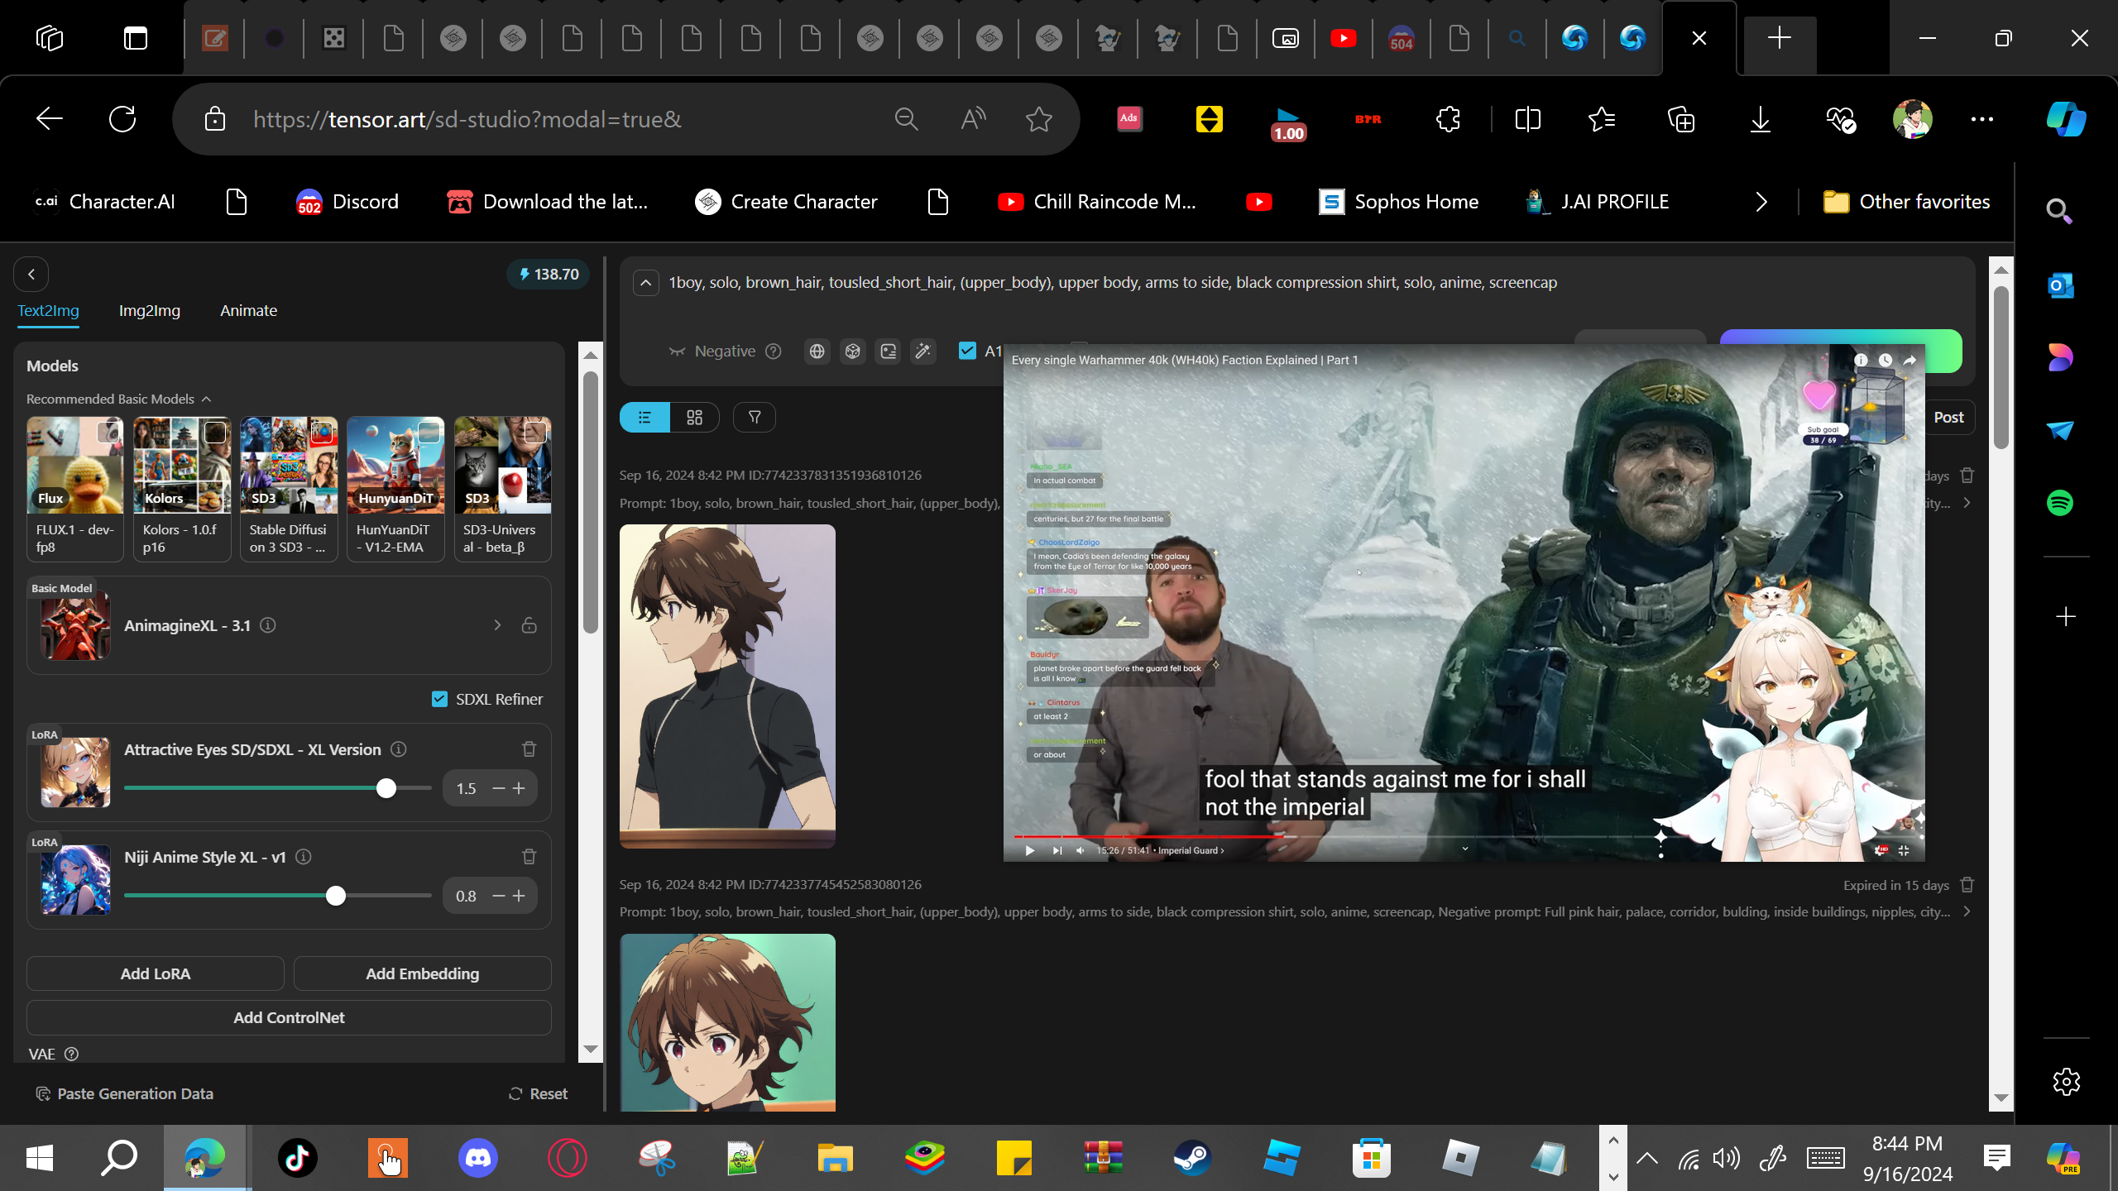This screenshot has height=1191, width=2118.
Task: Open File Explorer from the taskbar
Action: point(835,1158)
